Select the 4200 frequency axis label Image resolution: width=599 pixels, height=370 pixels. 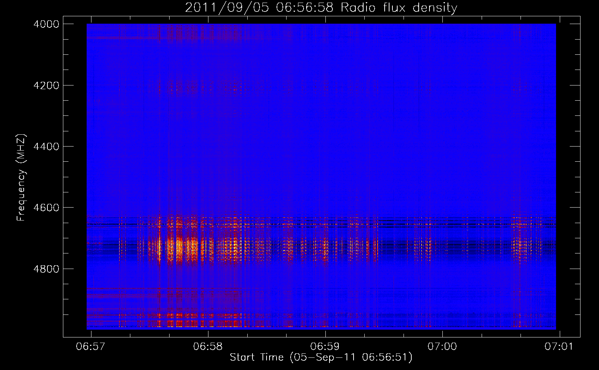[x=46, y=85]
